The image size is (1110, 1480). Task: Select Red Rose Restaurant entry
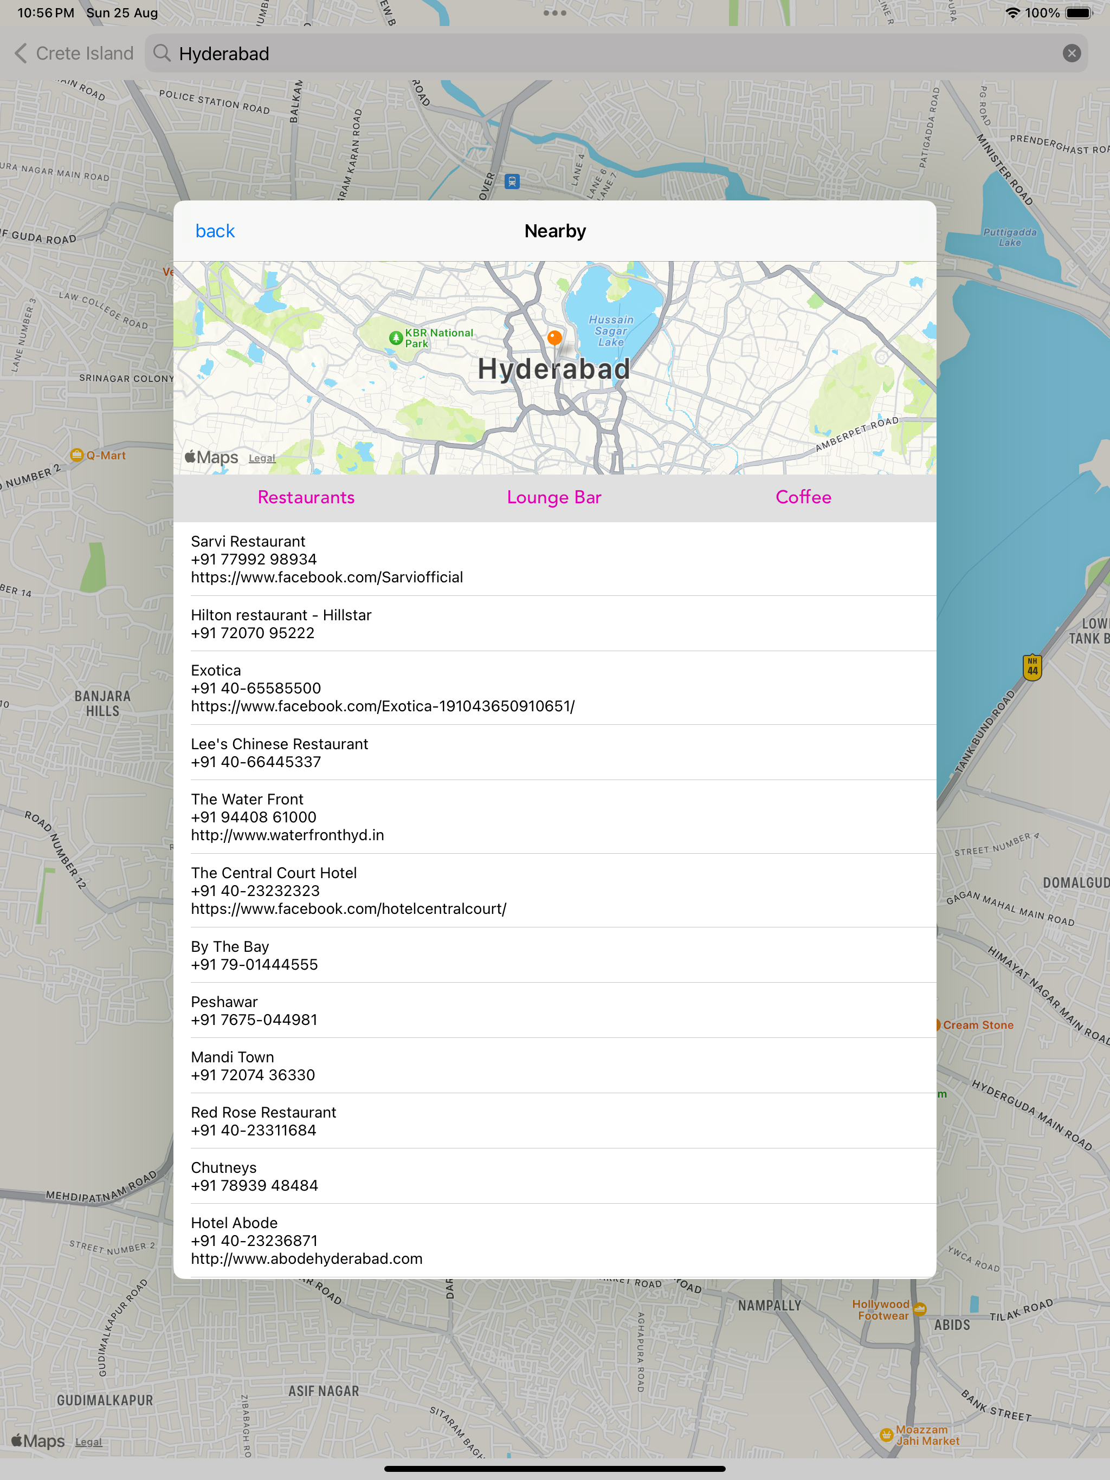click(x=554, y=1121)
